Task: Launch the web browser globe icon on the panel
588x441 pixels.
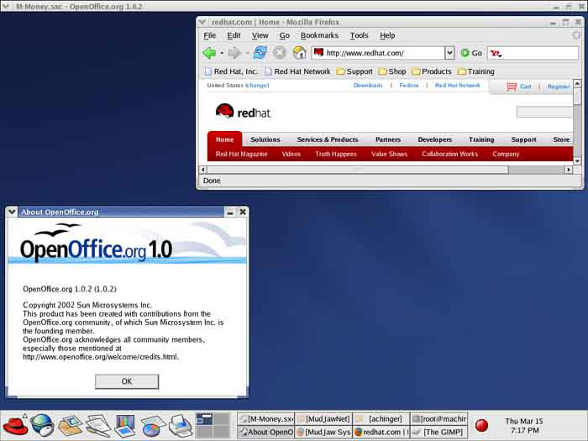Action: click(x=42, y=425)
